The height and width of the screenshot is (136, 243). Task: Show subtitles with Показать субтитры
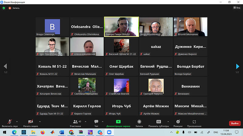pyautogui.click(x=158, y=121)
